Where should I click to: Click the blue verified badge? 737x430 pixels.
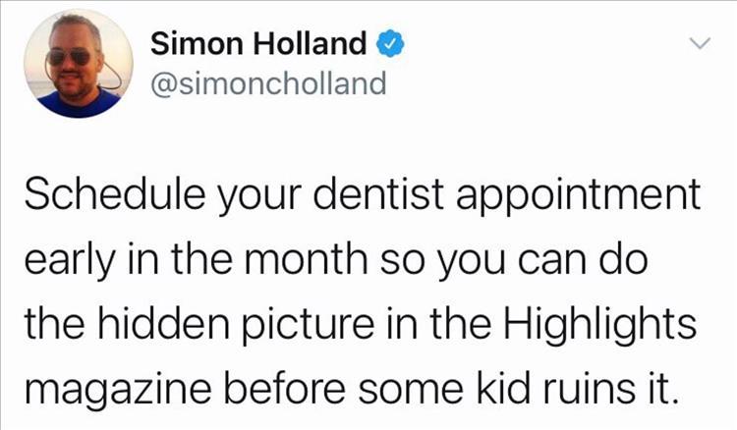click(x=390, y=44)
